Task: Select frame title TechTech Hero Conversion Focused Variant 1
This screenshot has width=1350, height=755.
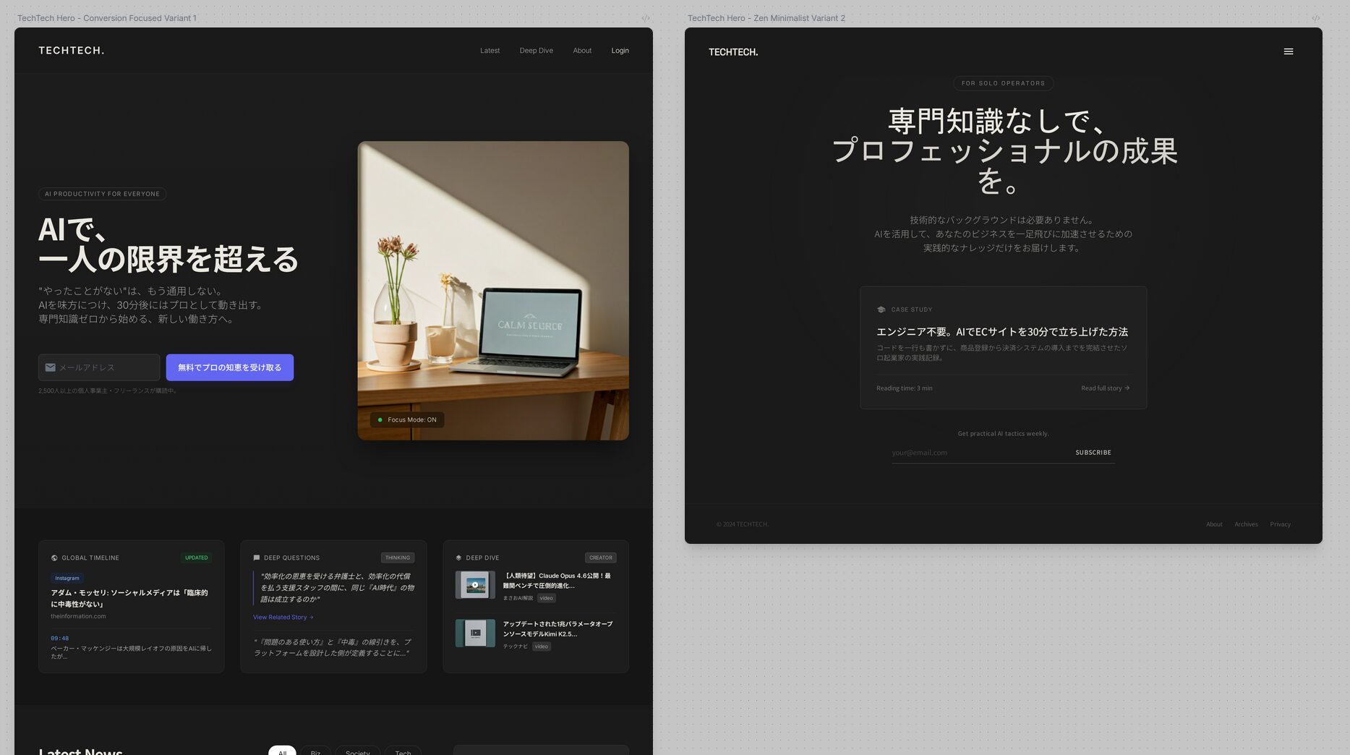Action: click(x=107, y=18)
